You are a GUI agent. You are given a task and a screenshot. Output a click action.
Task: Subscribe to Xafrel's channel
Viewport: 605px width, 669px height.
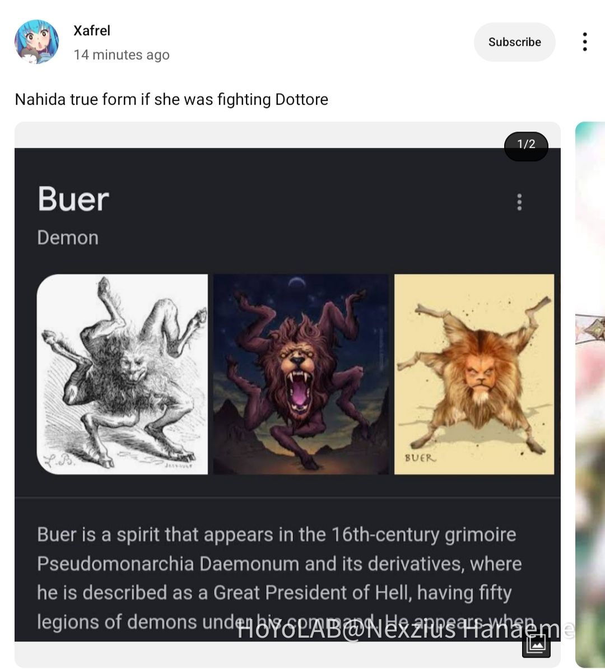(x=515, y=42)
